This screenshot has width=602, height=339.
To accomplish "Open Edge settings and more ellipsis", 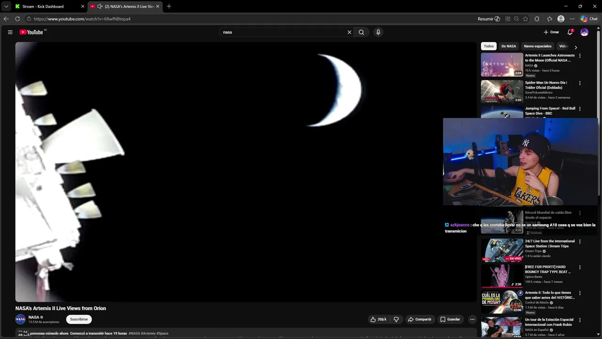I will tap(572, 19).
